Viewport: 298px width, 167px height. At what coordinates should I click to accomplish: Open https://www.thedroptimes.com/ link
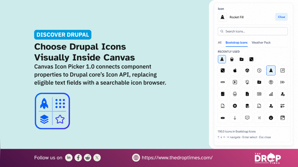(177, 157)
